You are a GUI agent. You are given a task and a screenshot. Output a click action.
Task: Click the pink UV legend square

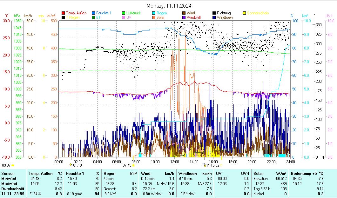(x=124, y=17)
